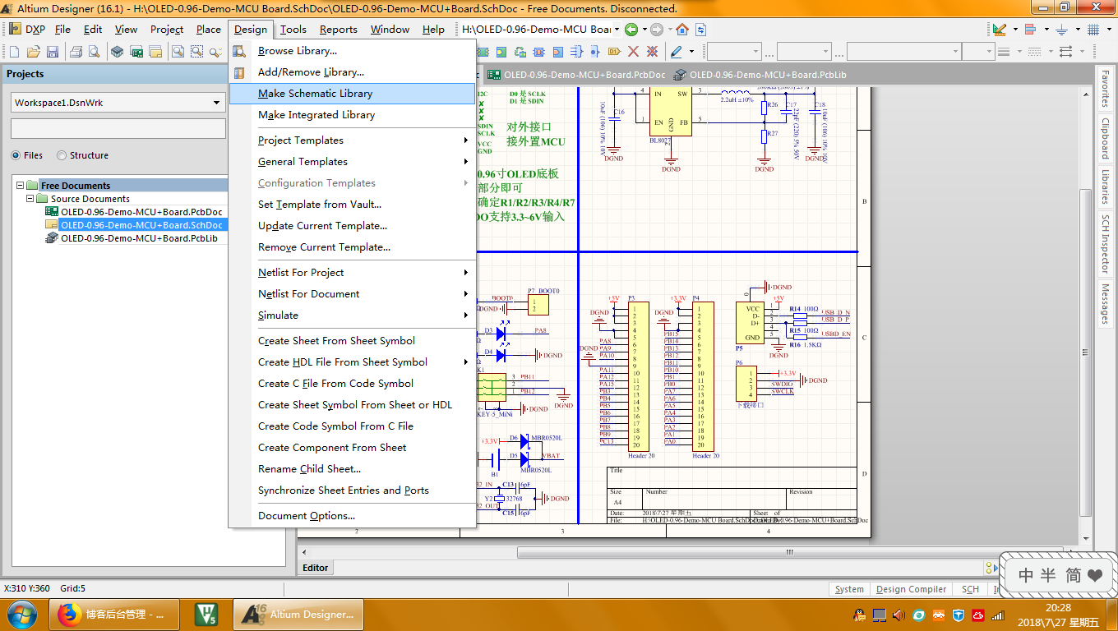Click the alignment tools icon

[x=1031, y=30]
